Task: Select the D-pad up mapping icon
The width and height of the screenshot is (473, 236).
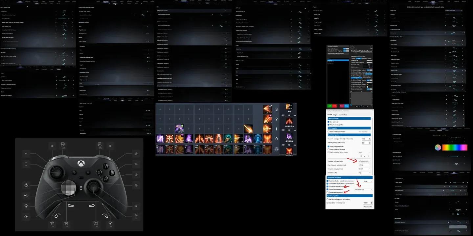Action: point(26,185)
